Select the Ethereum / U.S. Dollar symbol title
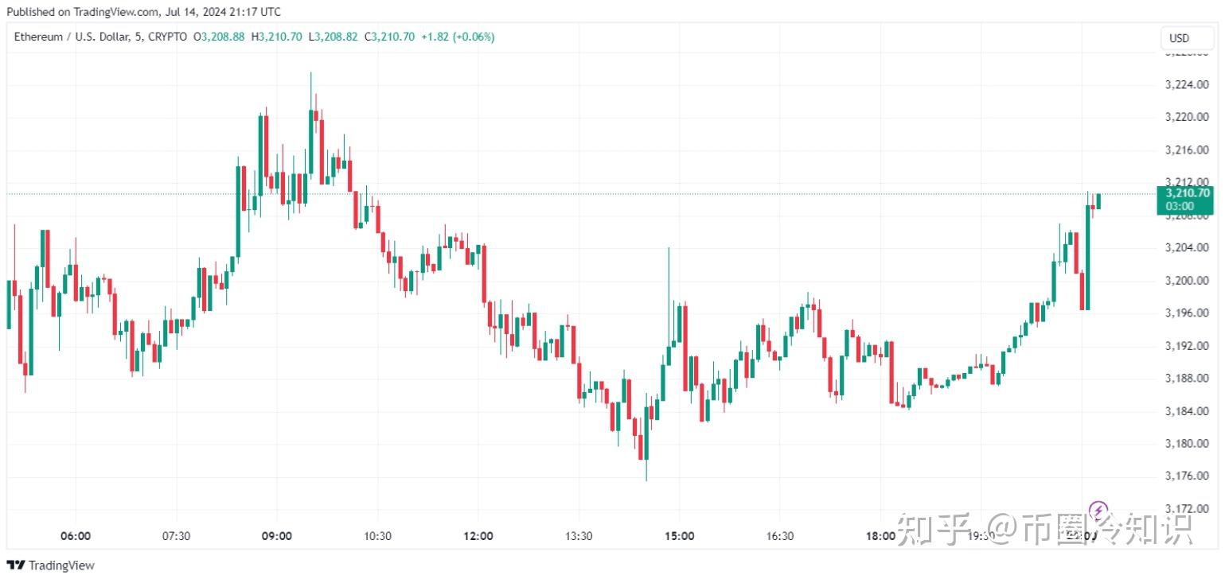The width and height of the screenshot is (1225, 579). pos(100,37)
